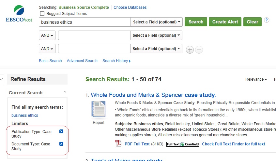Remove Document Type: Case Study limiter

[x=61, y=144]
